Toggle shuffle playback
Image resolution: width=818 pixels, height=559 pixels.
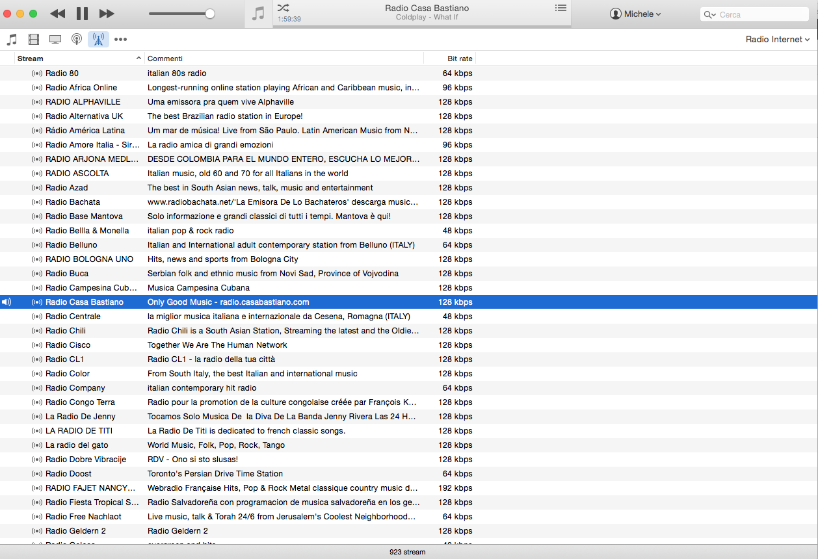coord(283,8)
